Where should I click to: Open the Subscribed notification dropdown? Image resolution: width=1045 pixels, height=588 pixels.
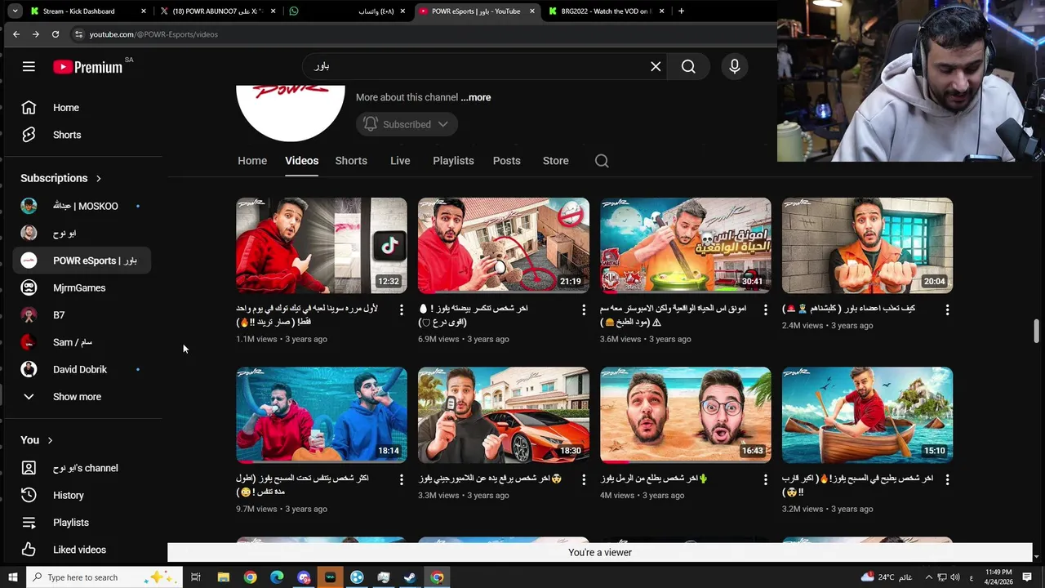click(407, 124)
